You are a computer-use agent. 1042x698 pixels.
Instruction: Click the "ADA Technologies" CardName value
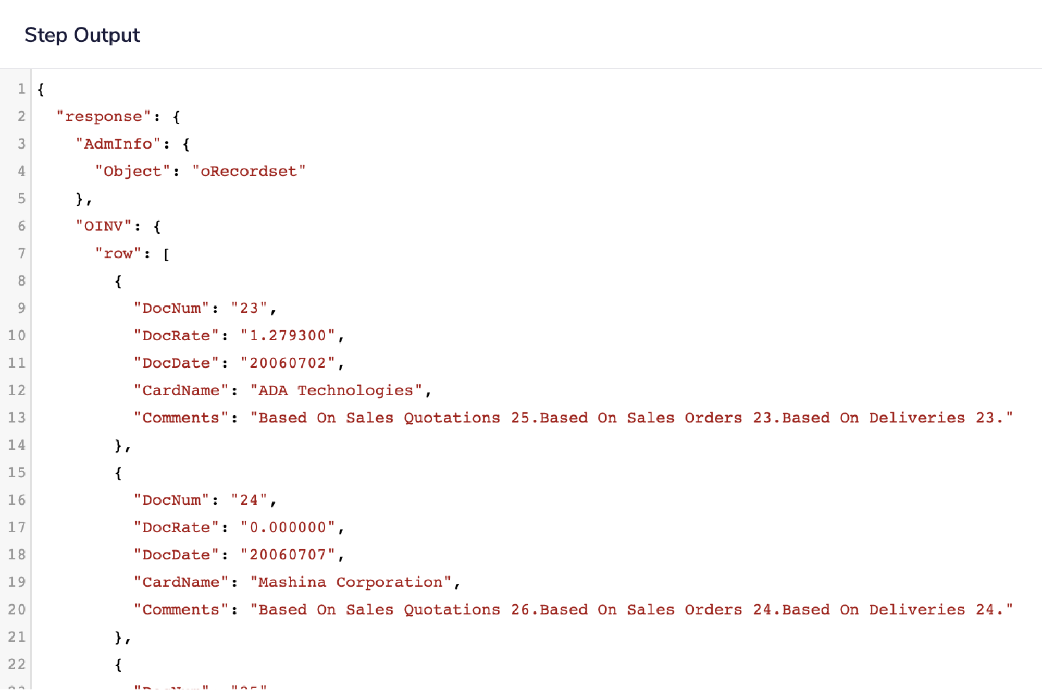coord(336,390)
